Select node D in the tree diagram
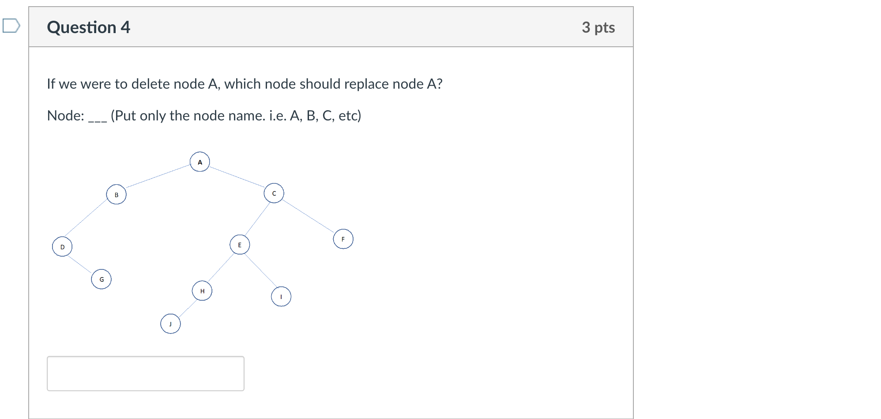 pyautogui.click(x=62, y=247)
